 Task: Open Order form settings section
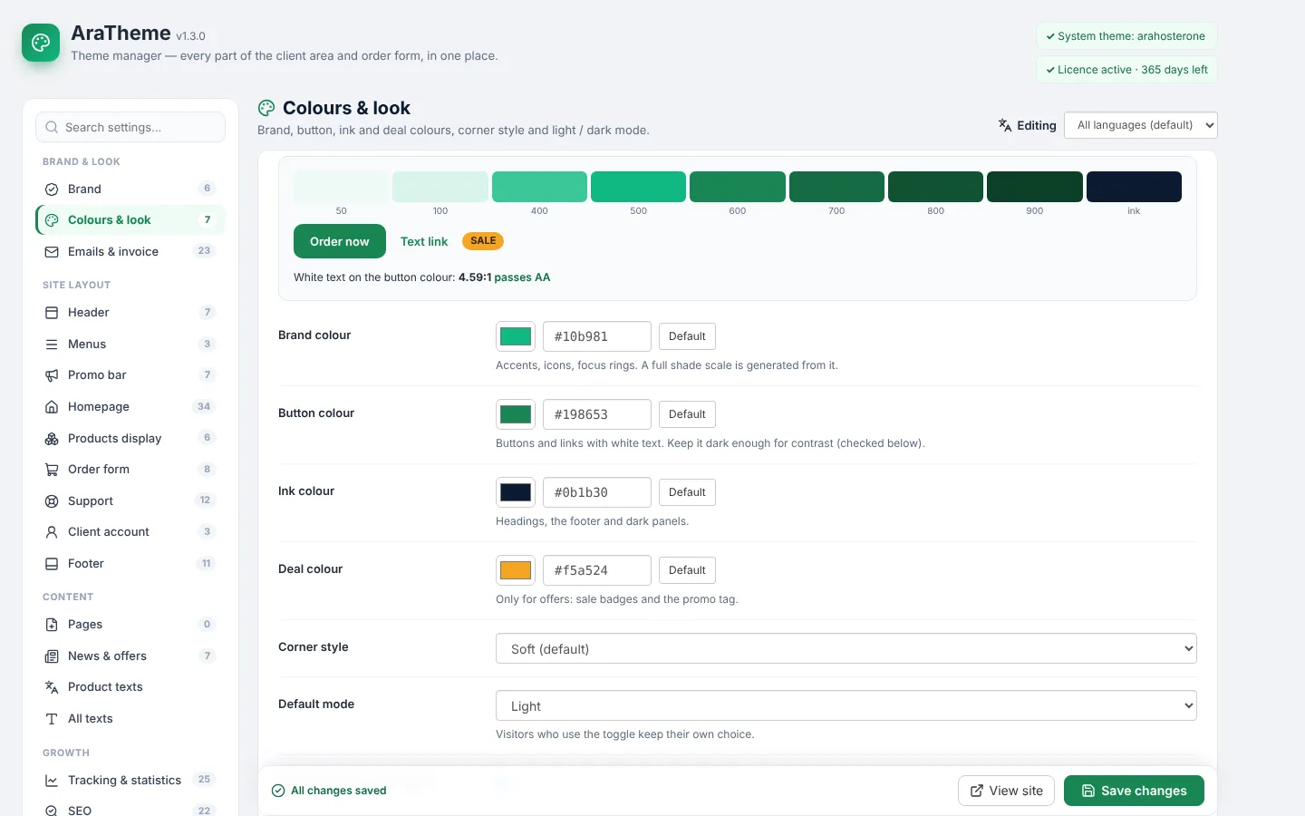point(130,470)
